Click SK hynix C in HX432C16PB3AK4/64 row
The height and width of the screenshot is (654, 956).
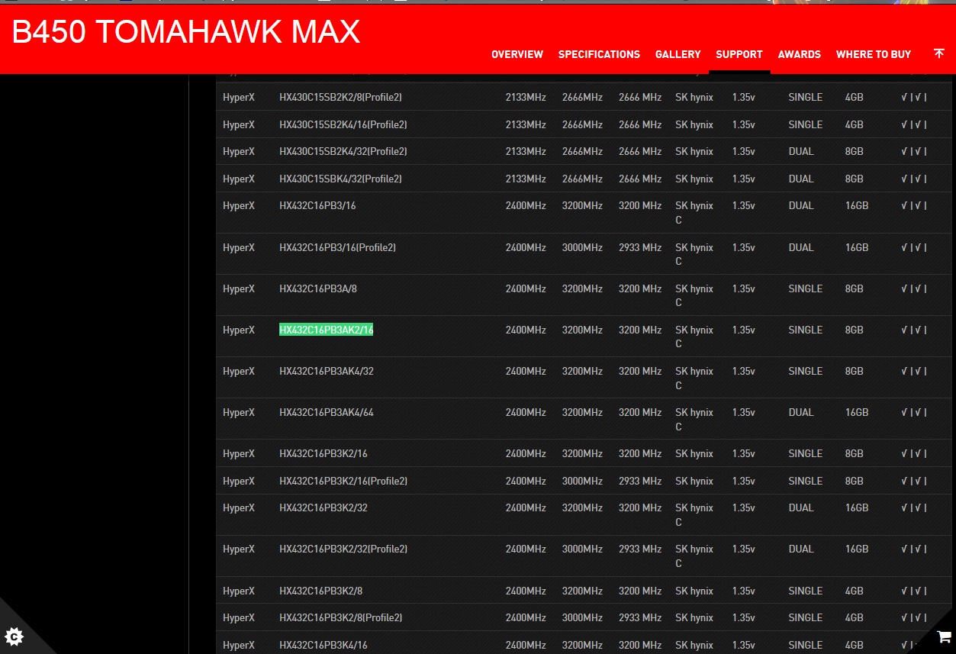click(x=694, y=419)
